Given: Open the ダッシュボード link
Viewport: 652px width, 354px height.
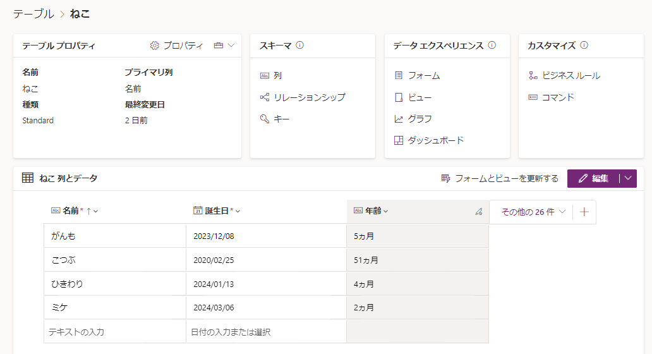Looking at the screenshot, I should tap(435, 140).
